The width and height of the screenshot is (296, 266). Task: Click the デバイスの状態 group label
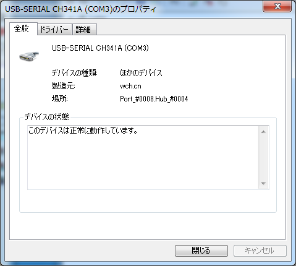(46, 117)
